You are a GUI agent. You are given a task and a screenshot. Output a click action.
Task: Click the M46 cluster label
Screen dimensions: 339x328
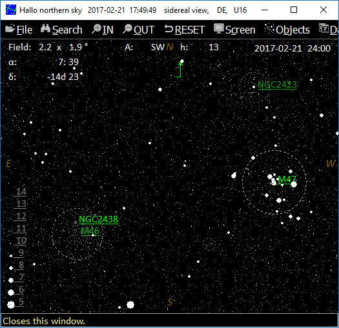pyautogui.click(x=90, y=231)
